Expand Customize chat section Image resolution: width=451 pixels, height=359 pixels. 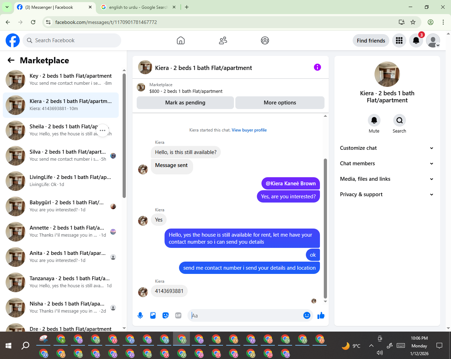point(387,148)
